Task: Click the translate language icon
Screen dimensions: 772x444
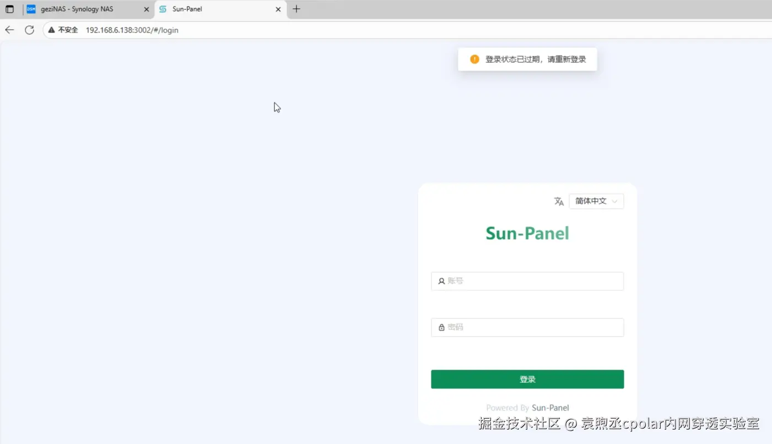Action: point(559,201)
